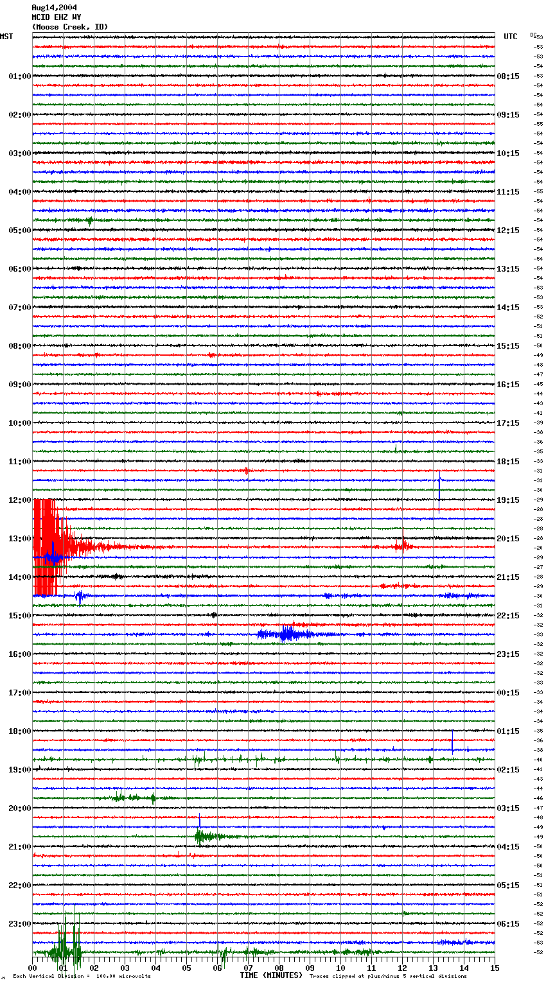Screen dimensions: 546x985
Task: Select the minute axis tick label "10"
Action: (341, 968)
